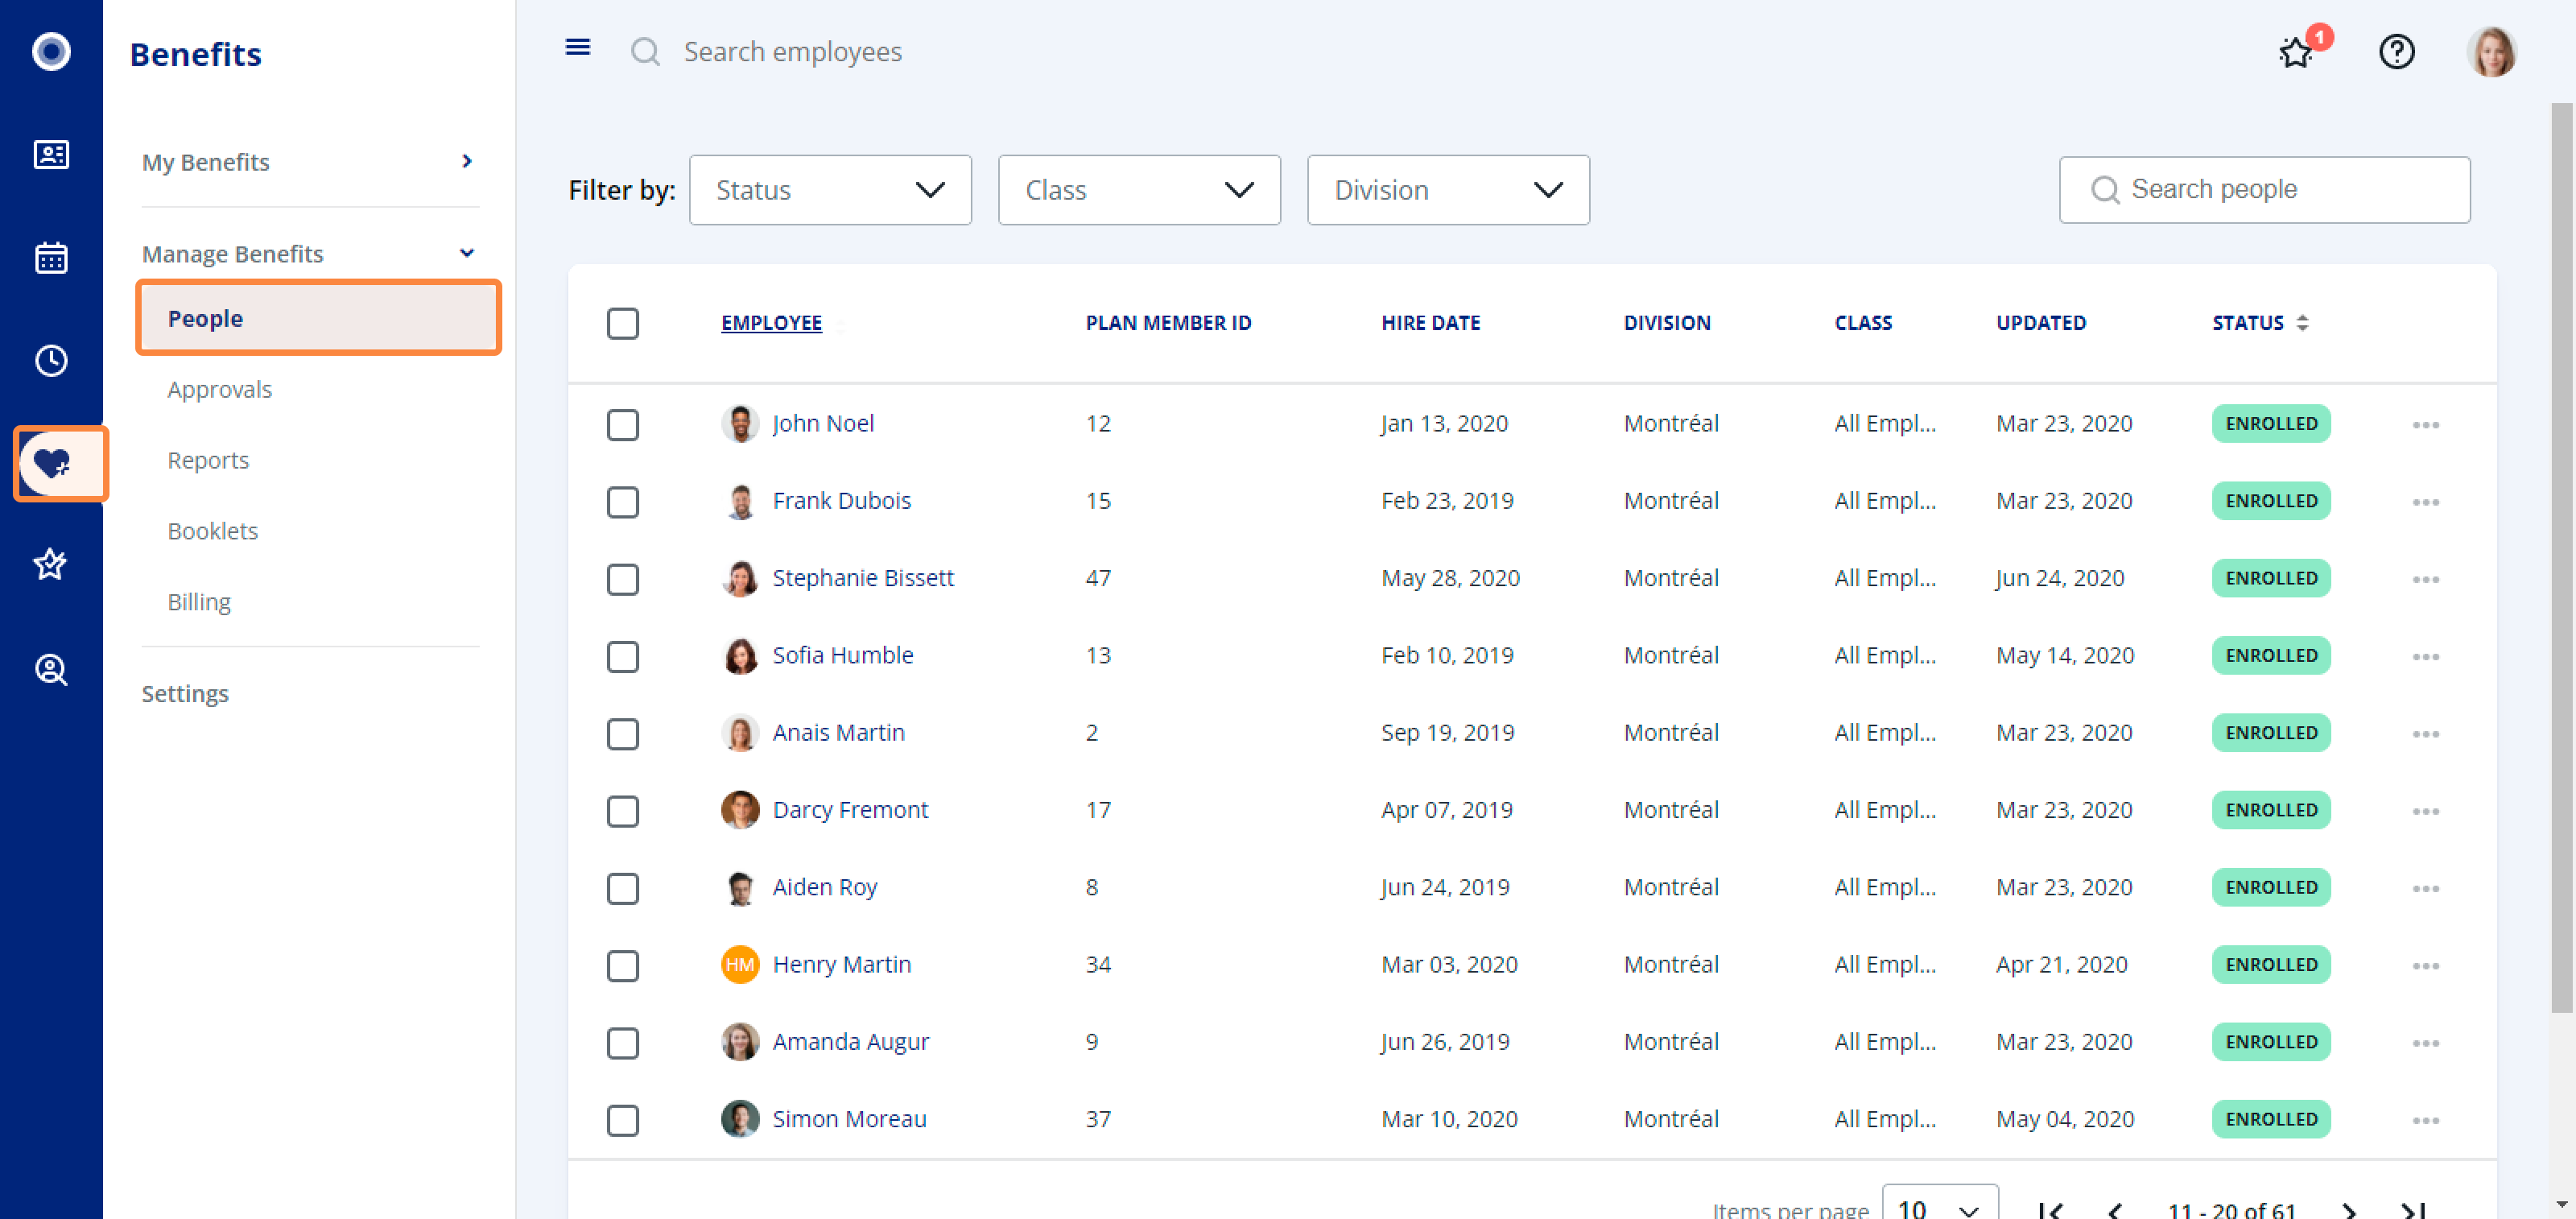2576x1219 pixels.
Task: Open the Booklets menu item
Action: pyautogui.click(x=212, y=531)
